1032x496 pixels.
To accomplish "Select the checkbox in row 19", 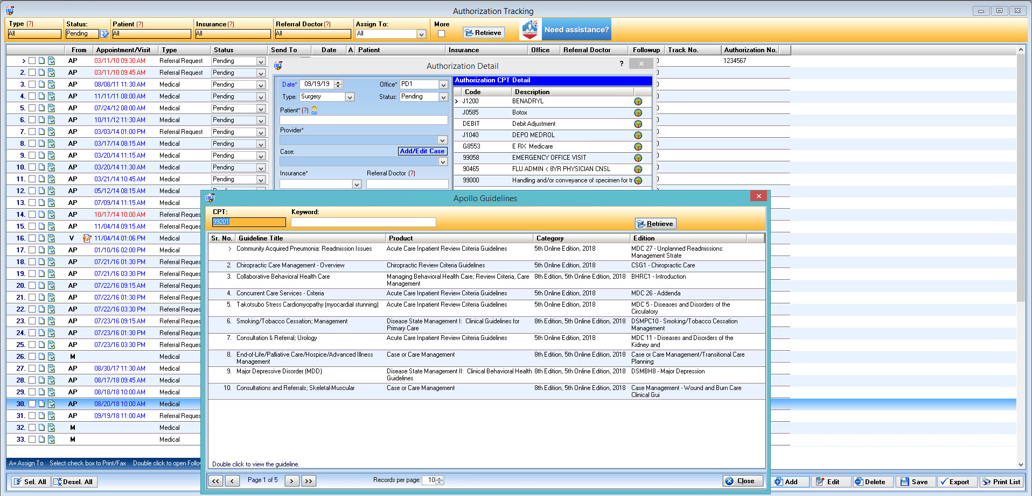I will pyautogui.click(x=32, y=274).
